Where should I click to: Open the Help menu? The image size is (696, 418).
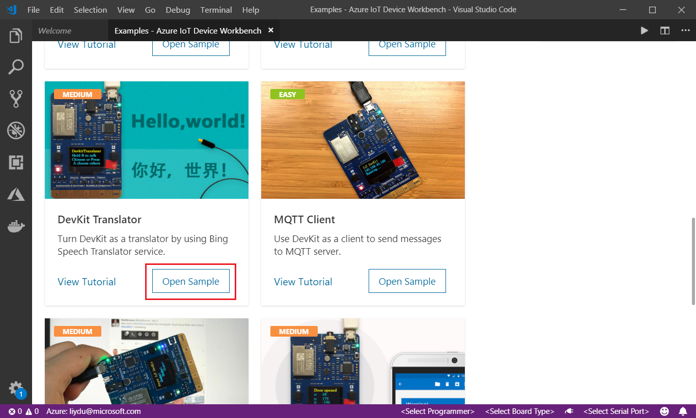point(250,10)
